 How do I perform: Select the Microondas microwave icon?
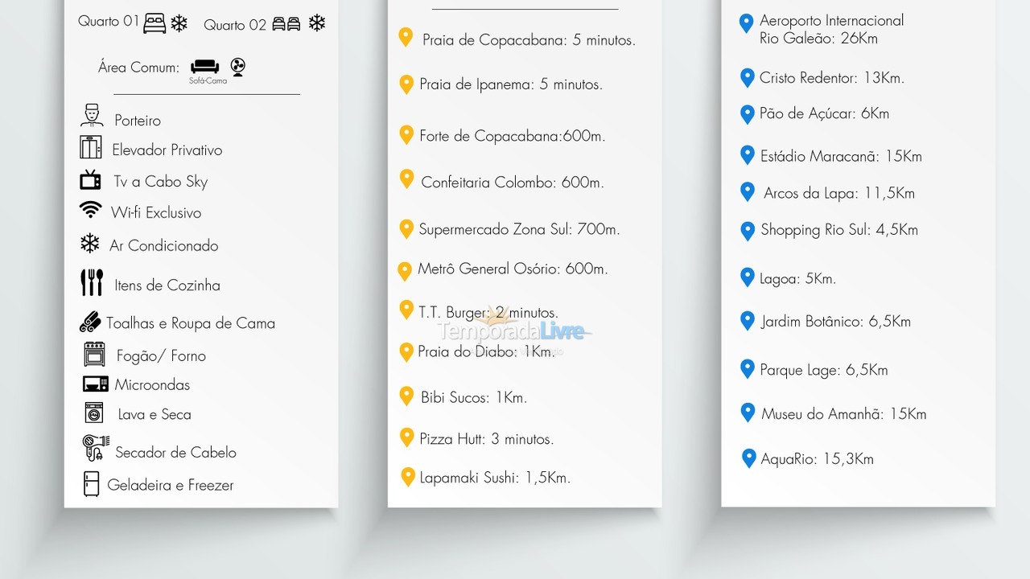click(x=95, y=384)
